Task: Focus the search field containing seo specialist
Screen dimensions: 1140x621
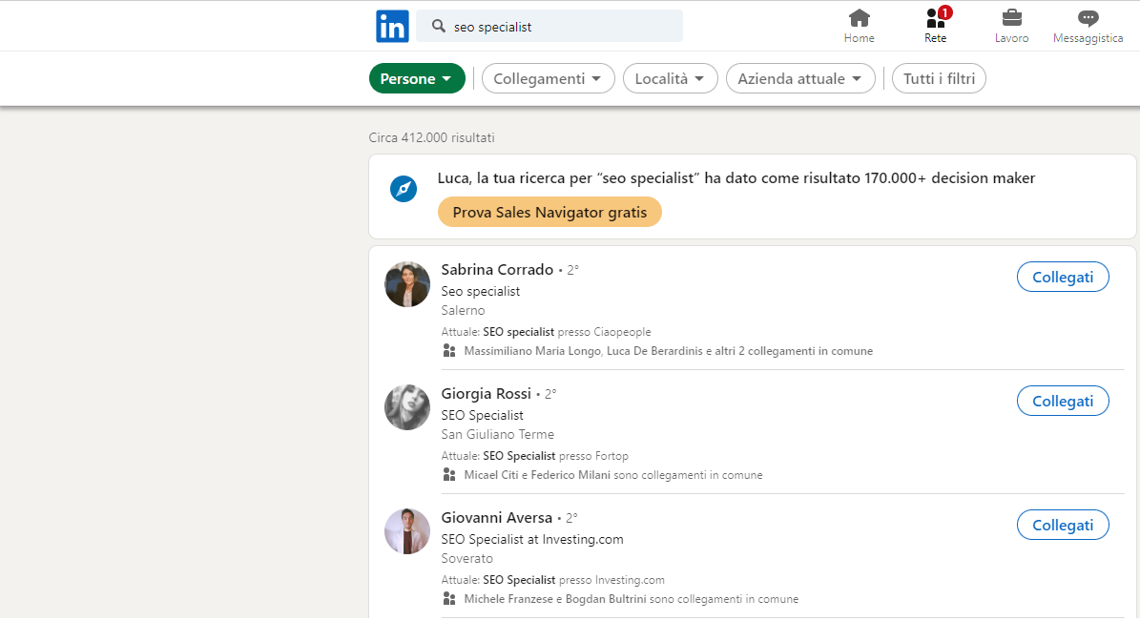Action: point(563,27)
